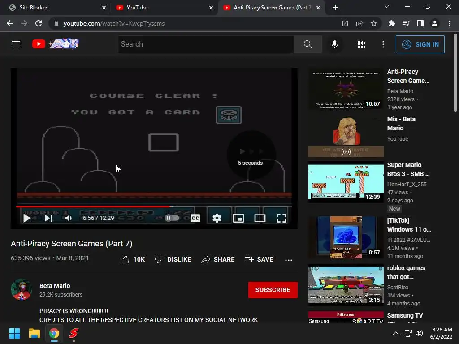The height and width of the screenshot is (344, 459).
Task: Open LionHarT_X_255 channel text
Action: 407,184
